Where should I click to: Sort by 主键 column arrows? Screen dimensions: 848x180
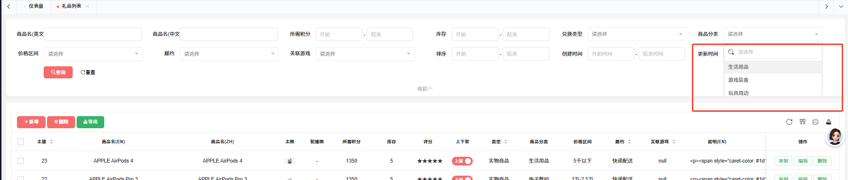coord(51,142)
